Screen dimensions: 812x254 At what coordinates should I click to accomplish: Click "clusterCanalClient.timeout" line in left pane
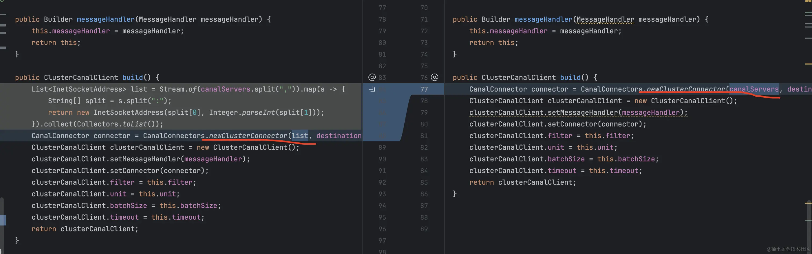[x=118, y=217]
